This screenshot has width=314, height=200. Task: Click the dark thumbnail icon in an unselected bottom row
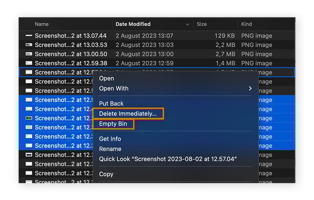(x=30, y=155)
